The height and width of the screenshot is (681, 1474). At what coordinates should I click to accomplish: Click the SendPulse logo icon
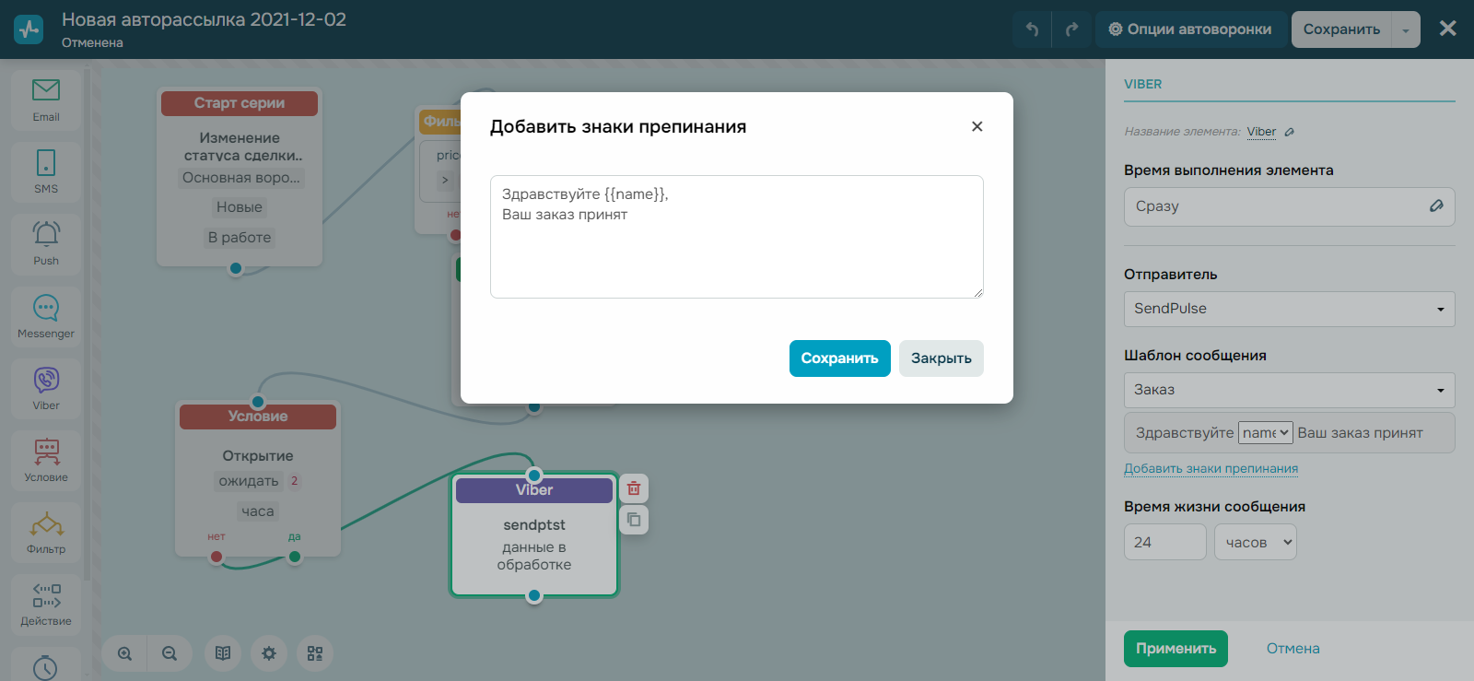(29, 29)
